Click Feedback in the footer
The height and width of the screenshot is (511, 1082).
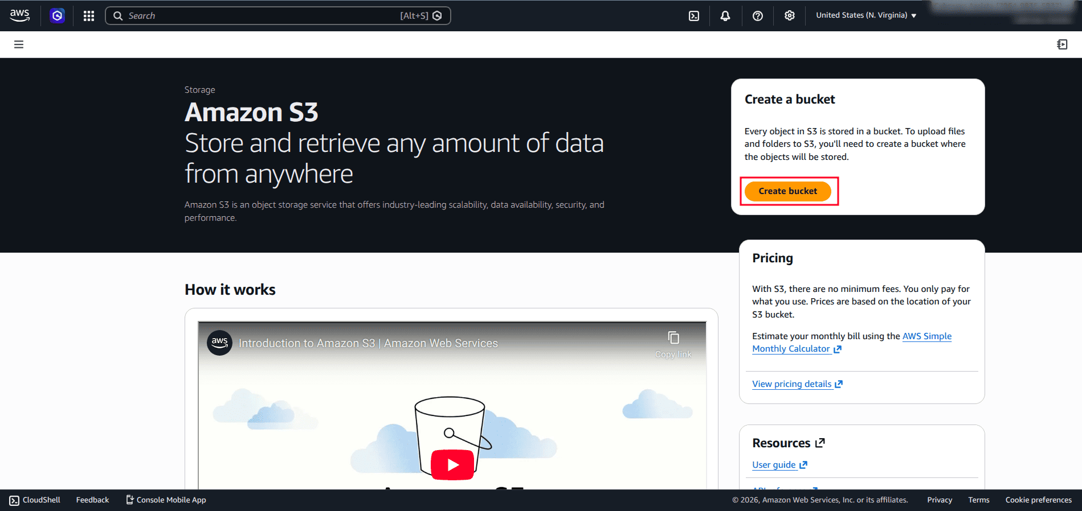point(92,500)
